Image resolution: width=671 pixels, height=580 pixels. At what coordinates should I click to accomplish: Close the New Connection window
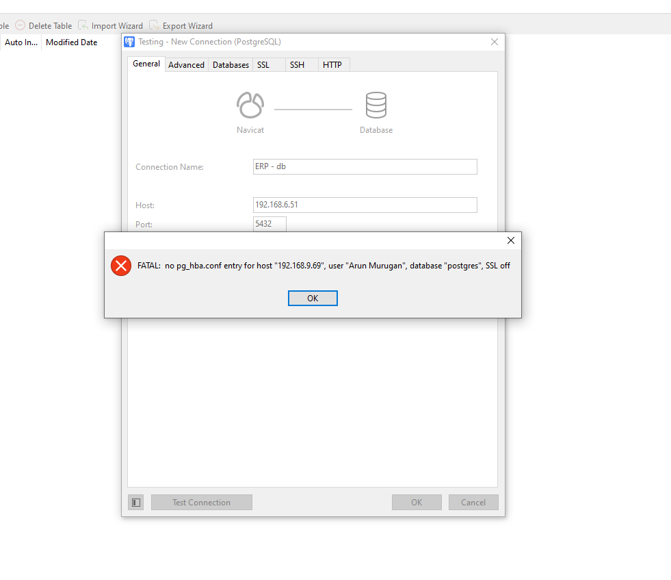click(495, 42)
